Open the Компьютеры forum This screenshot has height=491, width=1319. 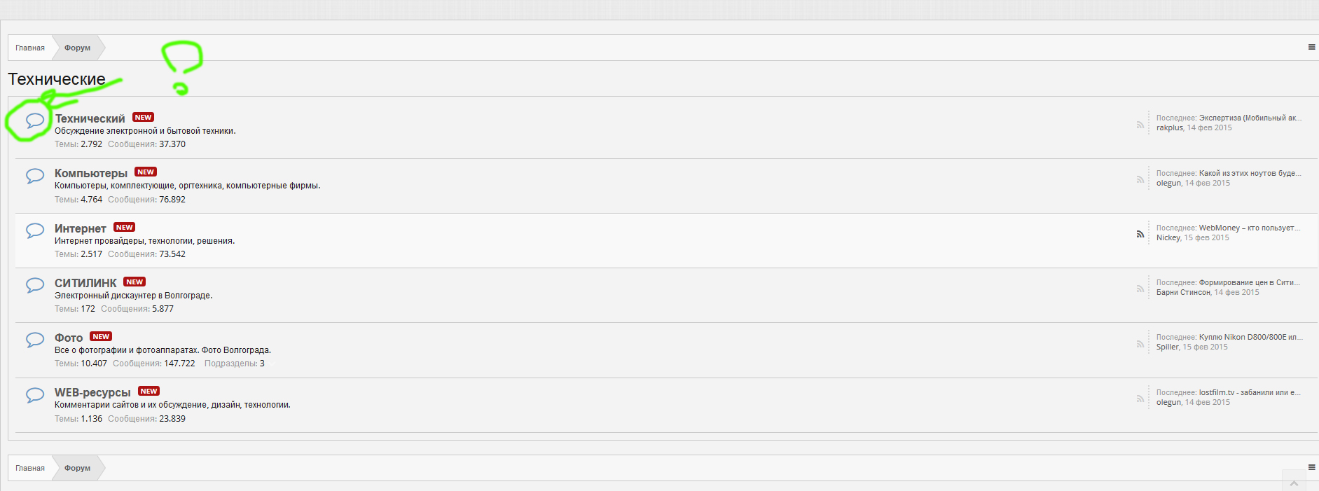coord(91,173)
